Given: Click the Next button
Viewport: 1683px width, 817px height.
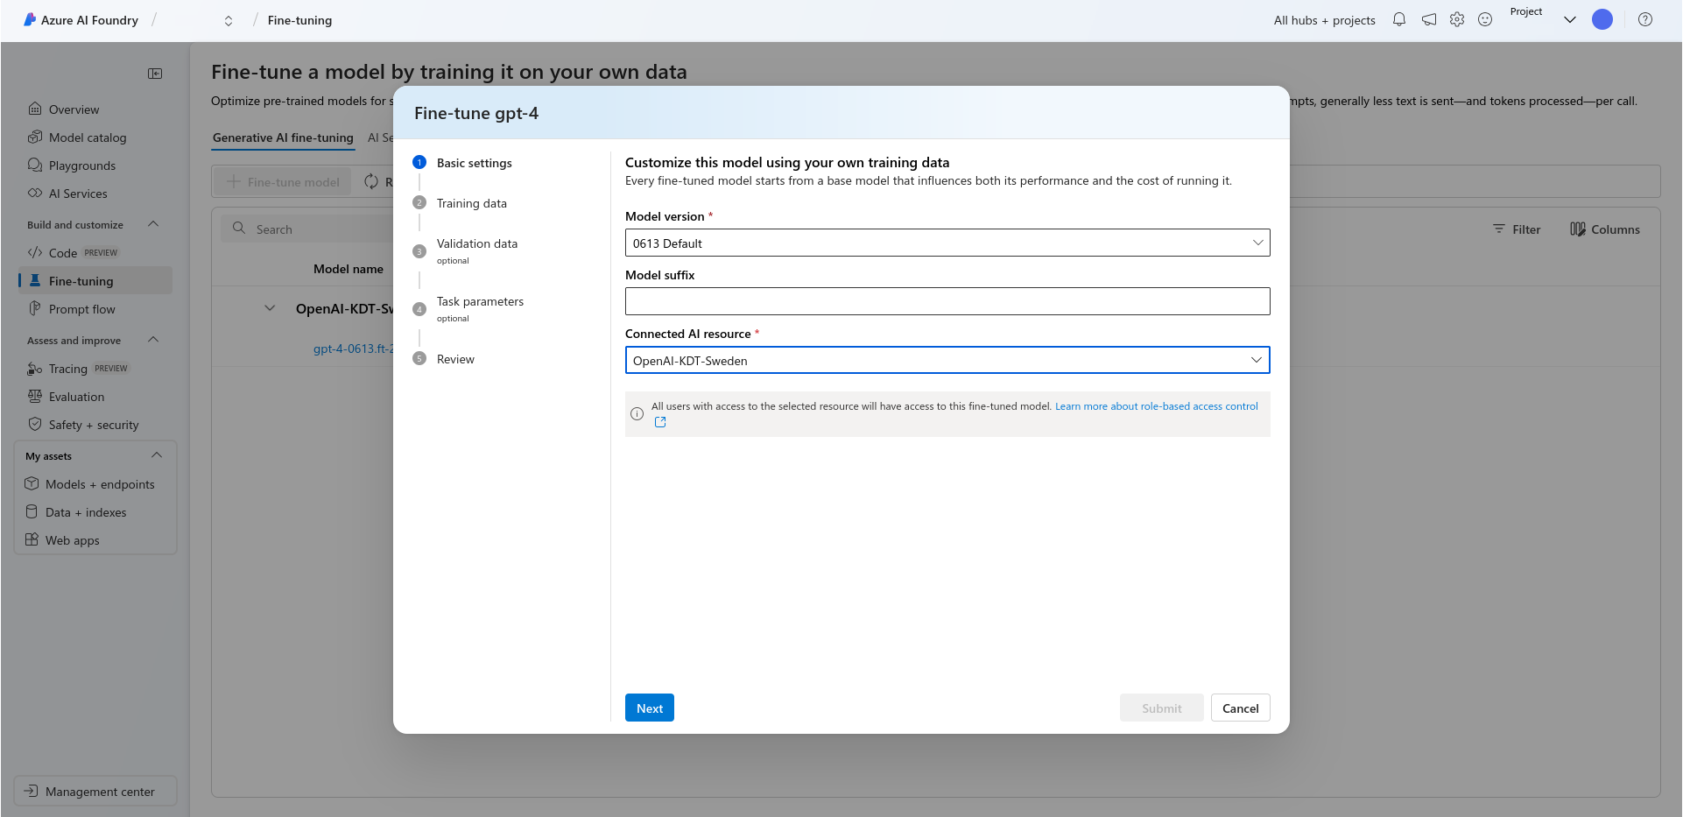Looking at the screenshot, I should click(650, 708).
